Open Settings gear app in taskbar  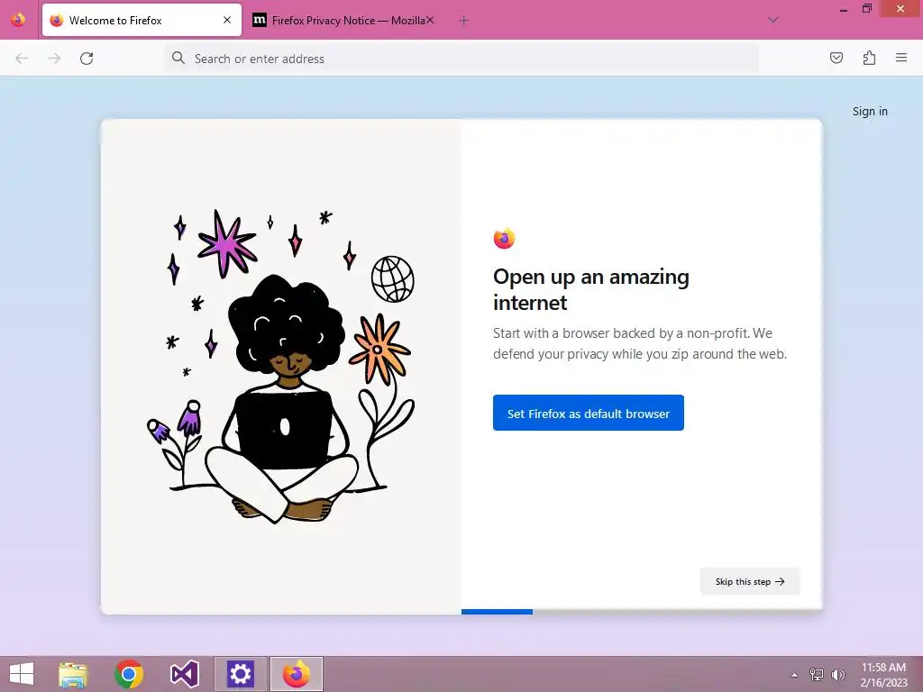[x=240, y=674]
